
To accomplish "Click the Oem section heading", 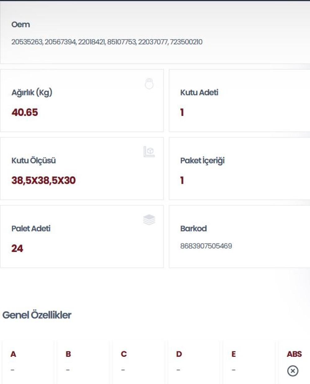I will pyautogui.click(x=20, y=24).
